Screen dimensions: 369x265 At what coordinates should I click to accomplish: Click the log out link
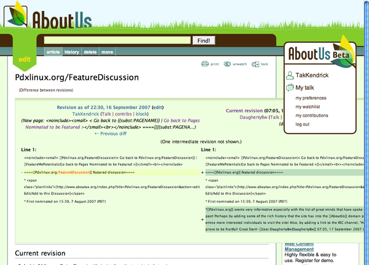point(303,124)
